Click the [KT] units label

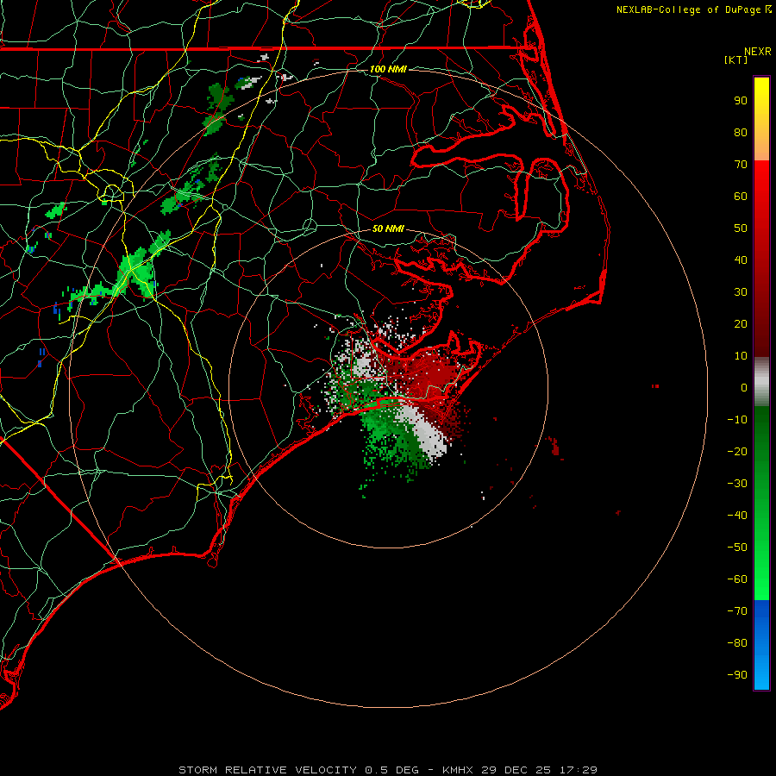[736, 59]
